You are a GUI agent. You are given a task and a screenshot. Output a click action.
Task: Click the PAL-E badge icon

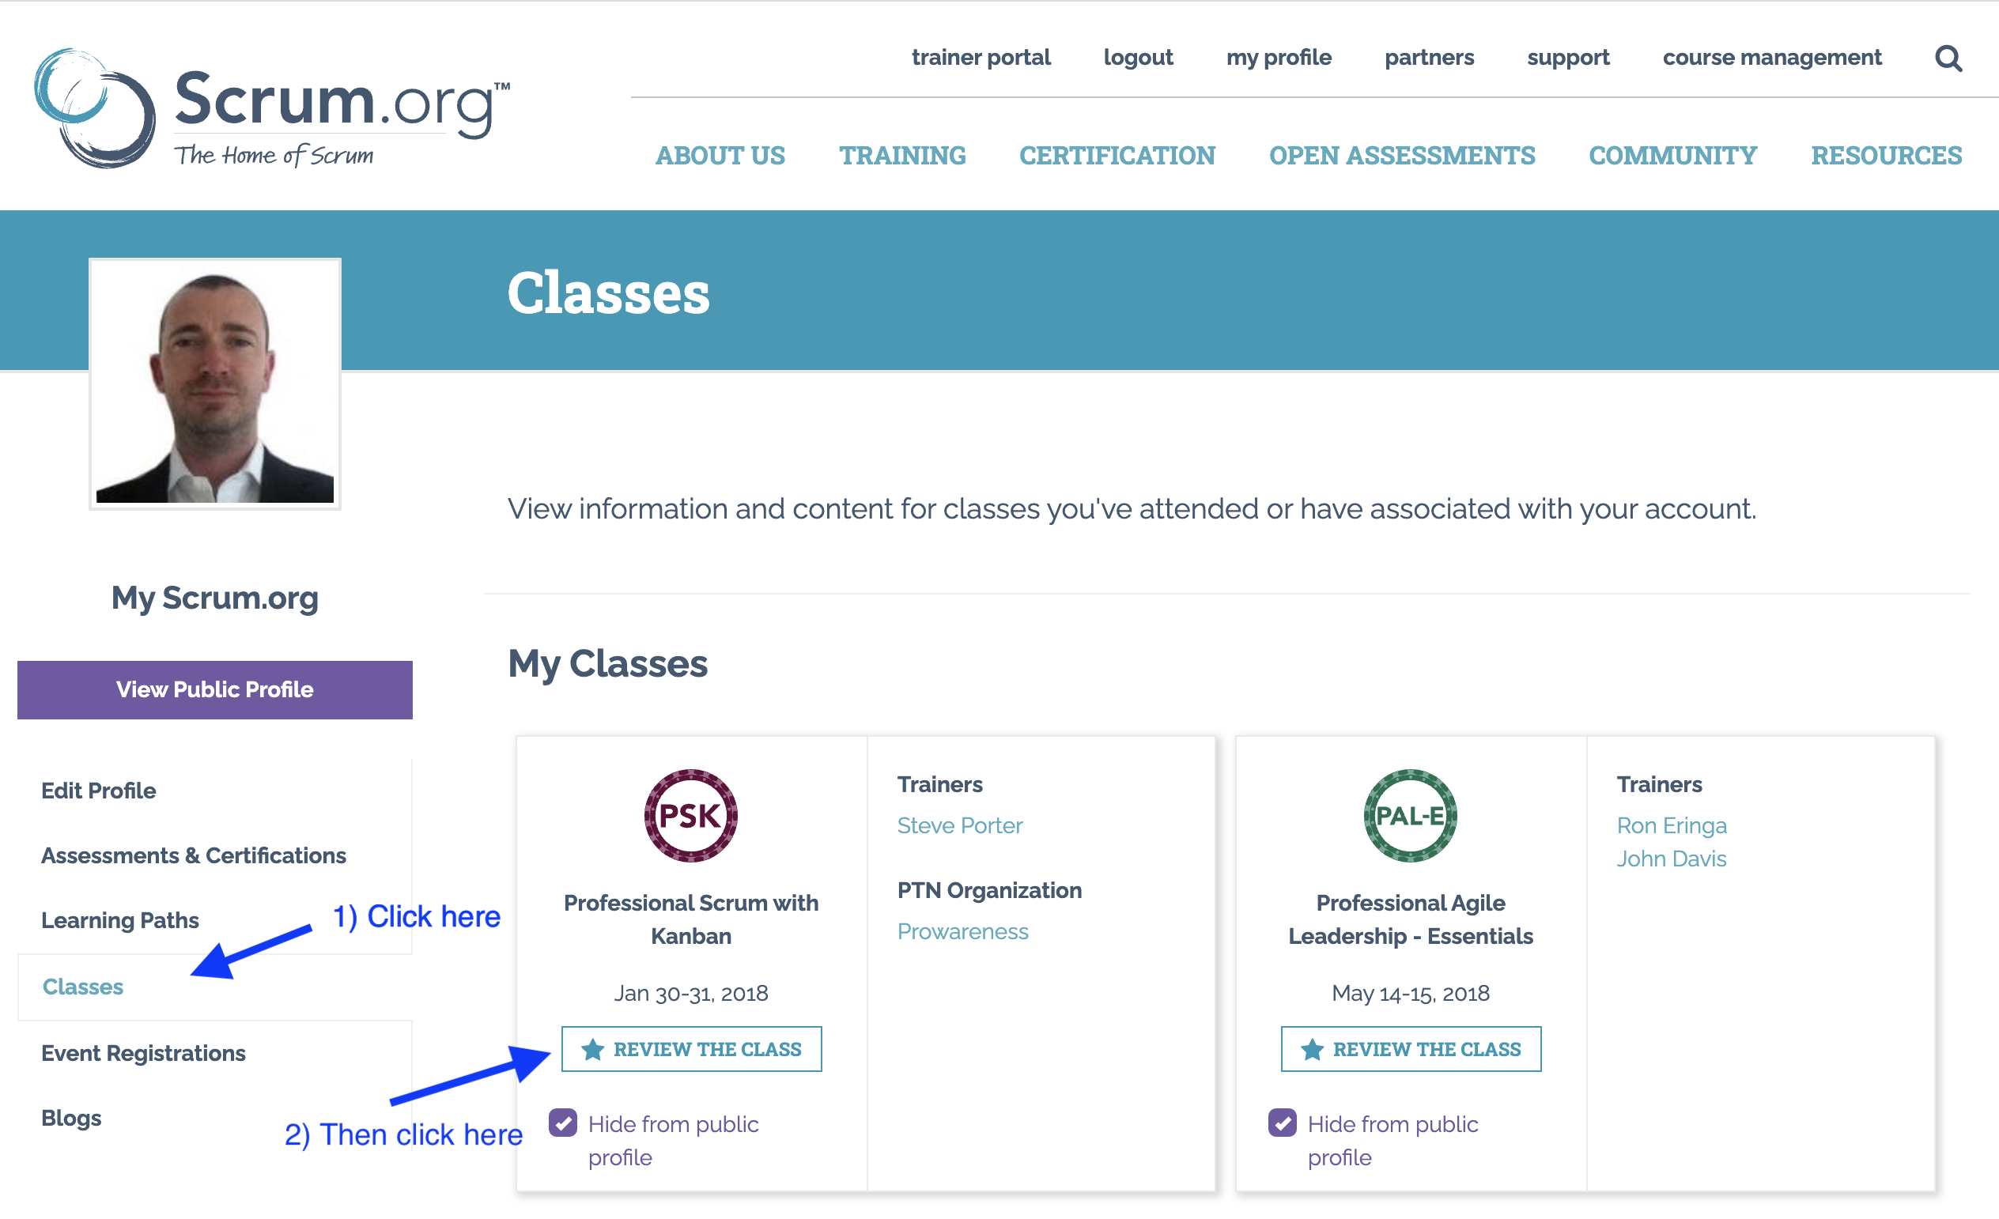[1410, 815]
